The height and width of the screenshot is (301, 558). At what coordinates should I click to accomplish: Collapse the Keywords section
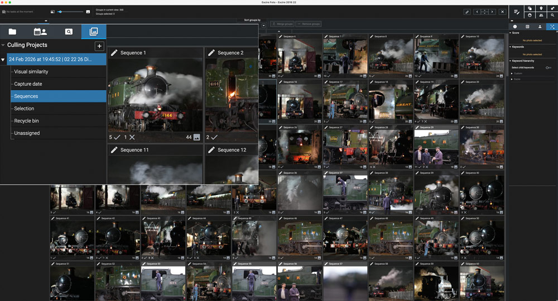click(x=511, y=47)
